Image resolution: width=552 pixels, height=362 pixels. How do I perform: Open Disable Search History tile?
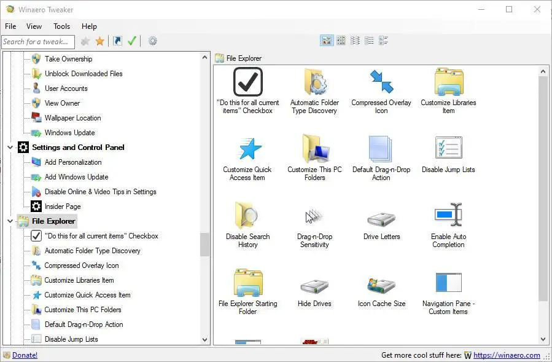(x=247, y=225)
